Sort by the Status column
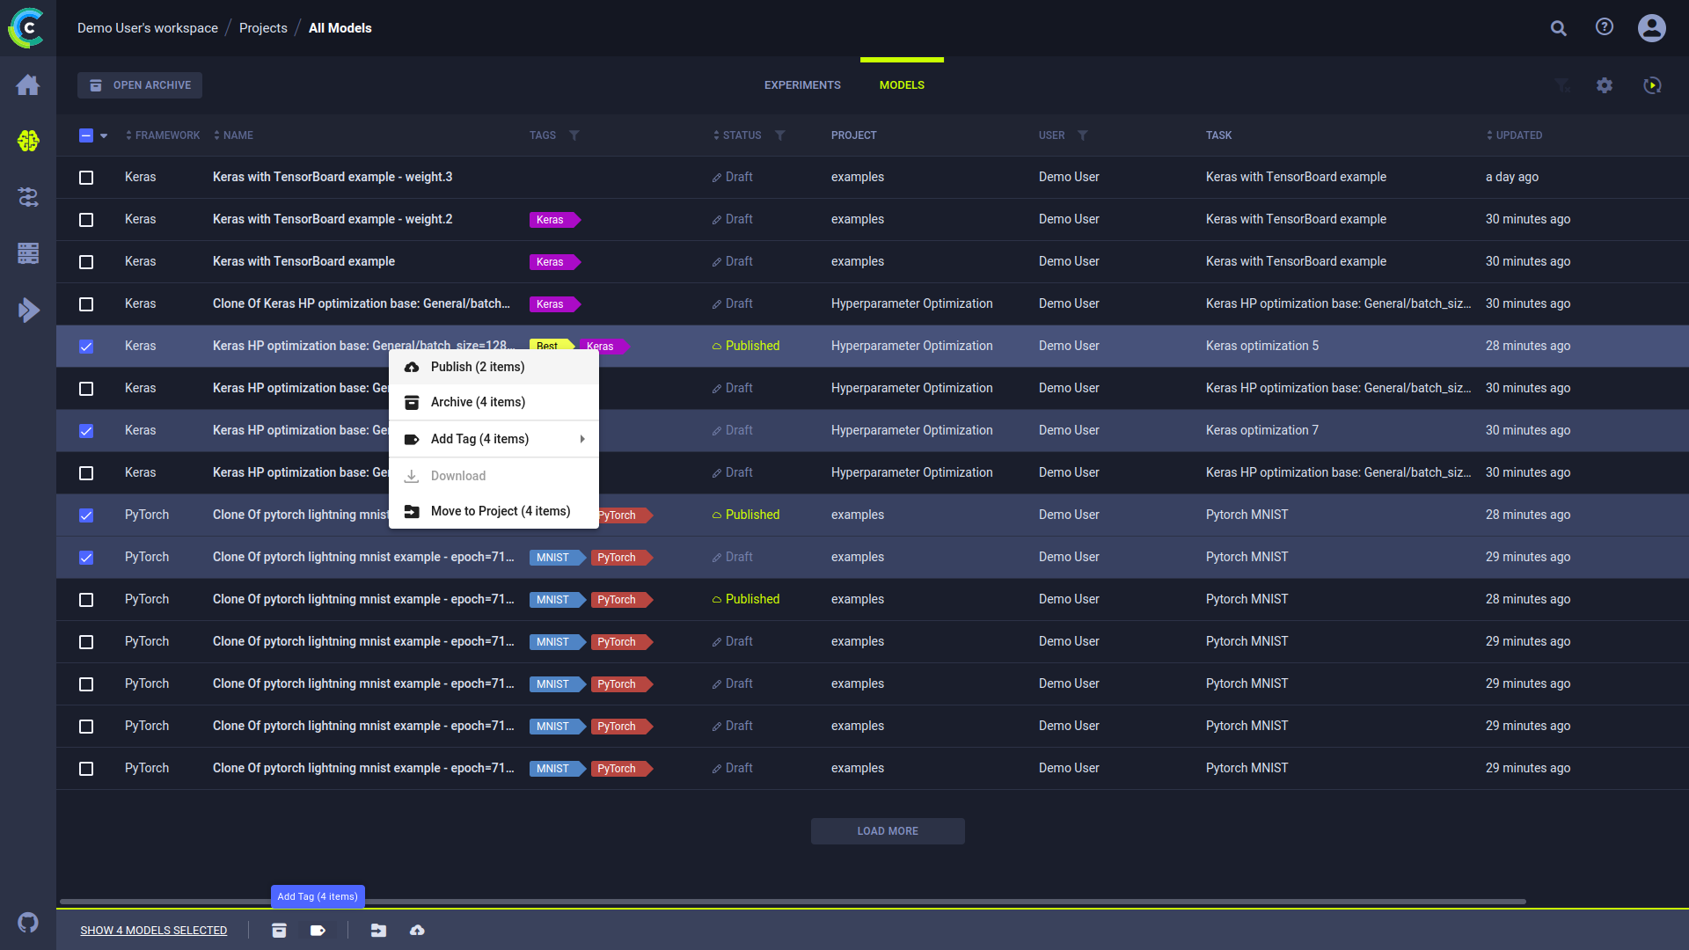 click(x=737, y=135)
